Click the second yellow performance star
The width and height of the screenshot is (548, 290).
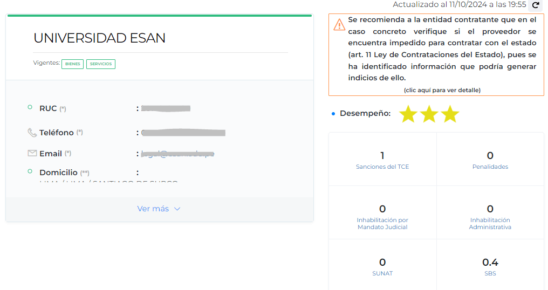click(429, 114)
